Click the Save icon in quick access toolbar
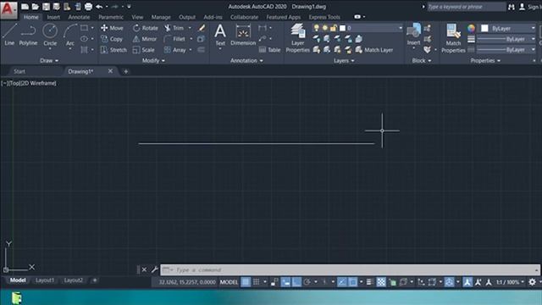542x305 pixels. click(46, 7)
